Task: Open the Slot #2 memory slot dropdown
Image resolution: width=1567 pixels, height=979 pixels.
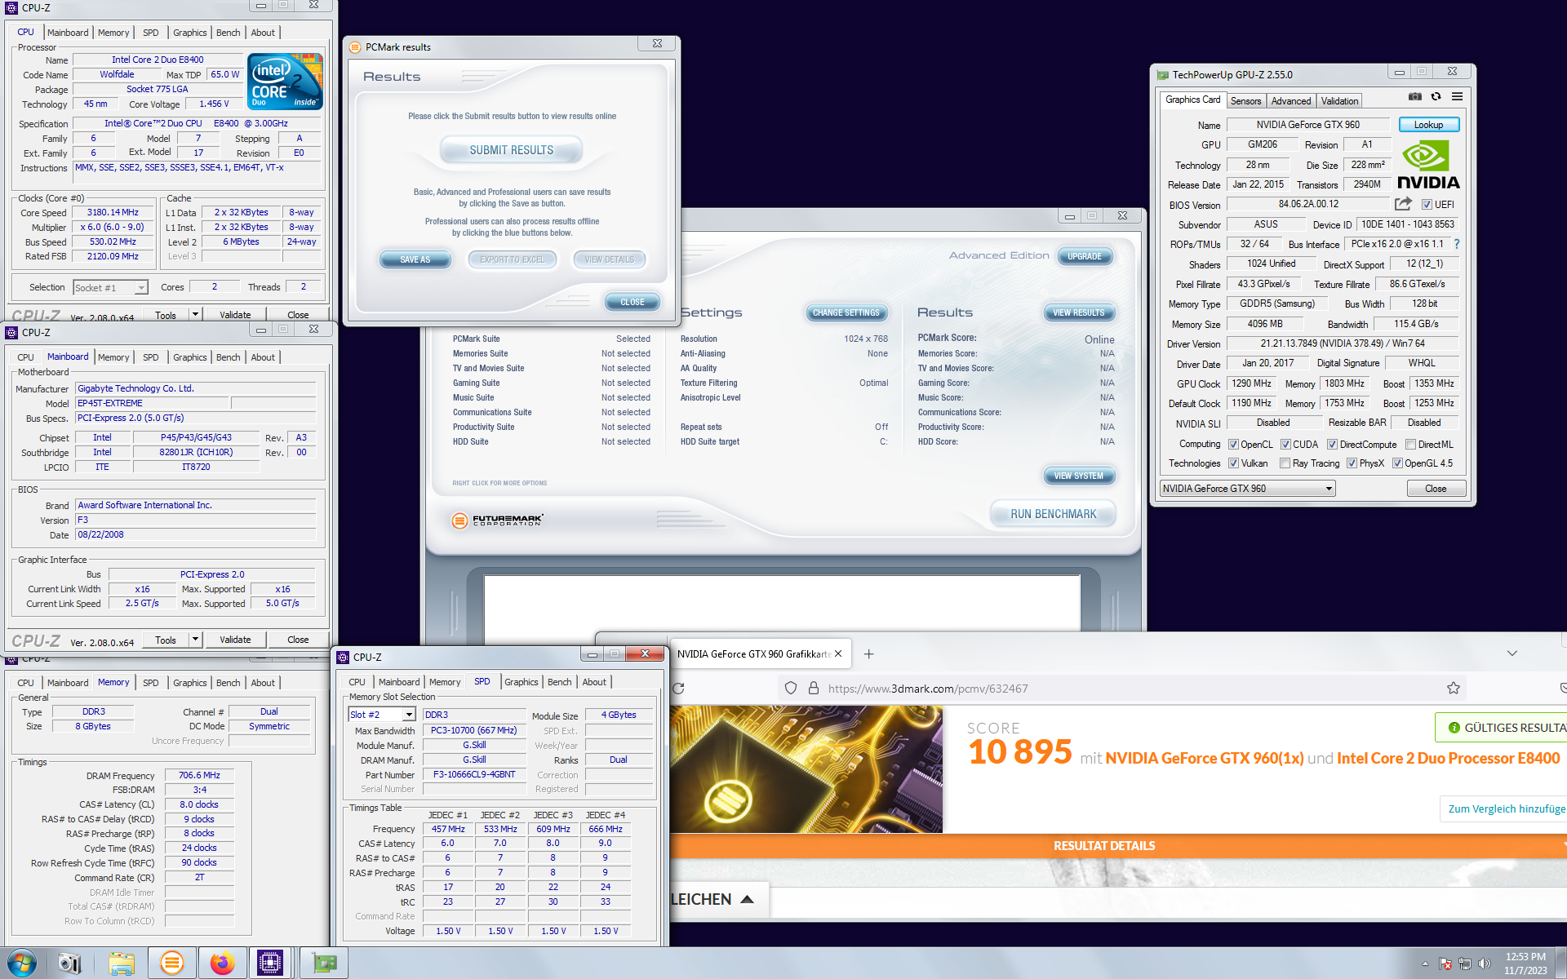Action: click(x=382, y=715)
